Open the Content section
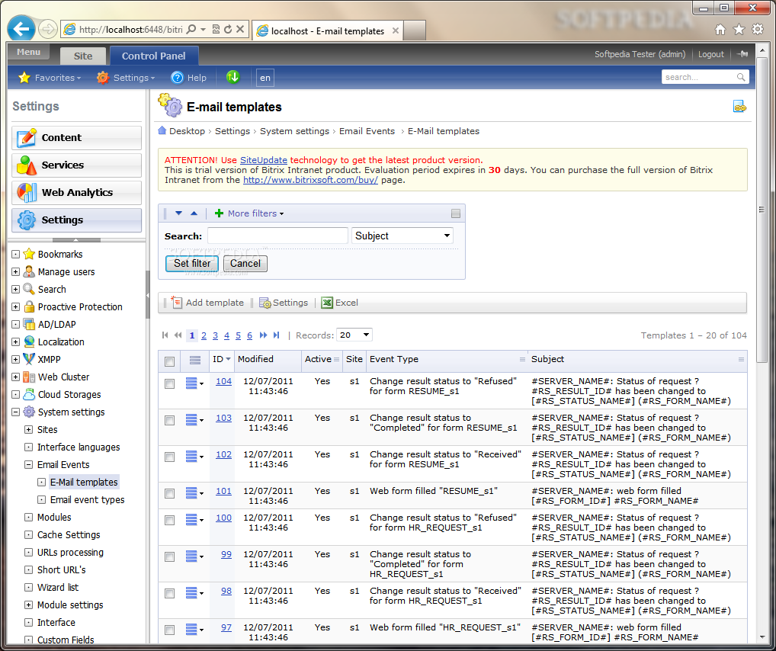The image size is (776, 651). 77,138
